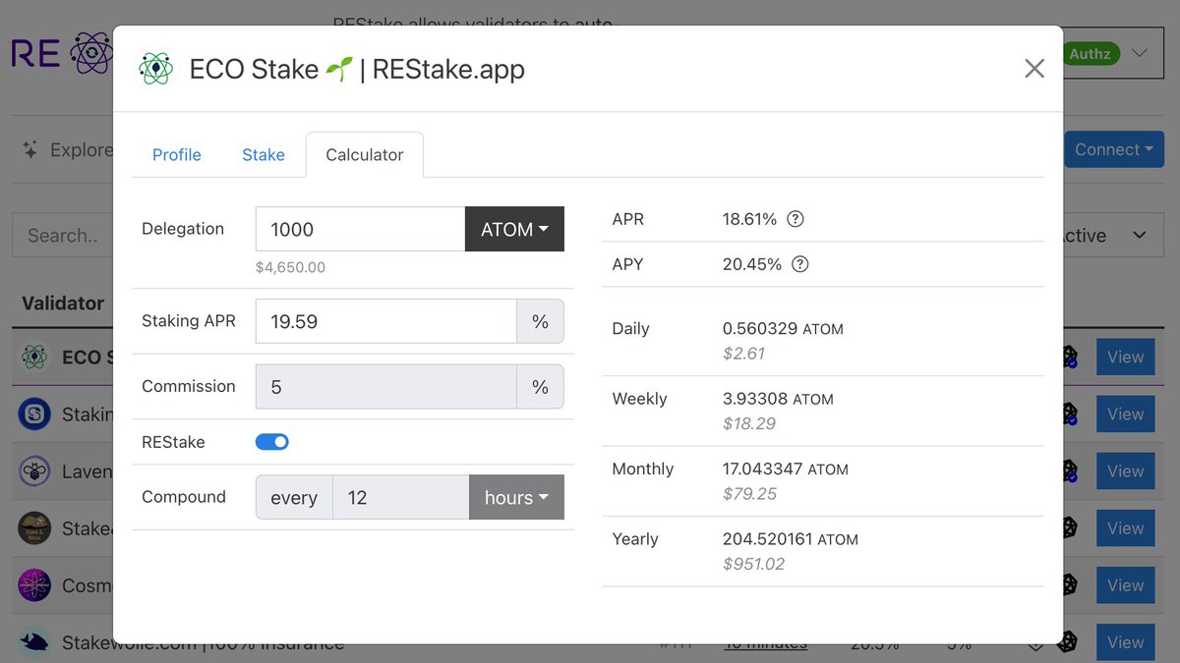Expand the Connect dropdown button
The image size is (1180, 663).
[1114, 149]
